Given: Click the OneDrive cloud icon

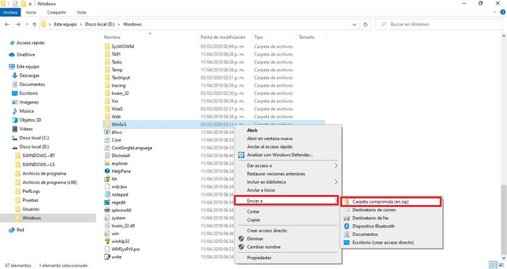Looking at the screenshot, I should click(12, 55).
